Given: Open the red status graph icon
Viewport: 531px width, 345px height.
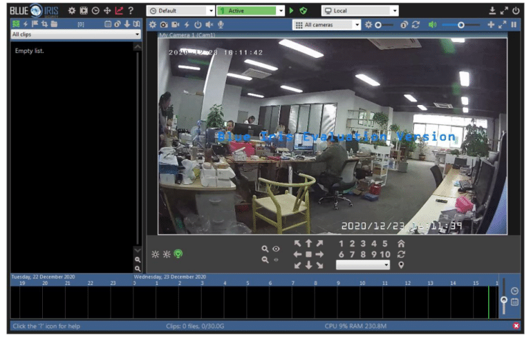Looking at the screenshot, I should click(119, 11).
